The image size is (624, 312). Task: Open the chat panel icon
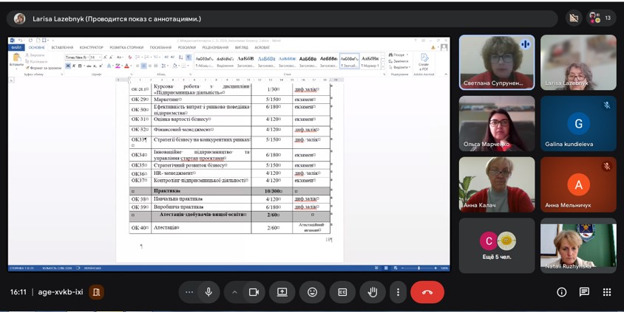click(x=584, y=292)
